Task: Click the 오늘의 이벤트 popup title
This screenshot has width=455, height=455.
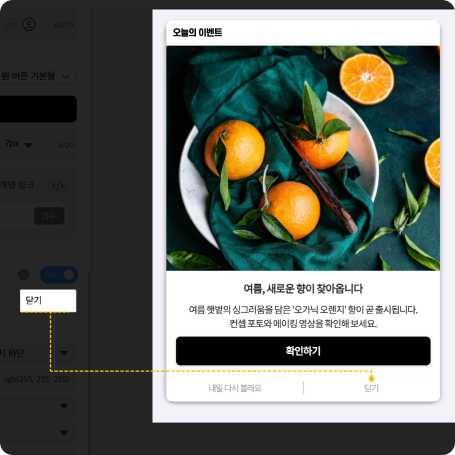Action: 197,32
